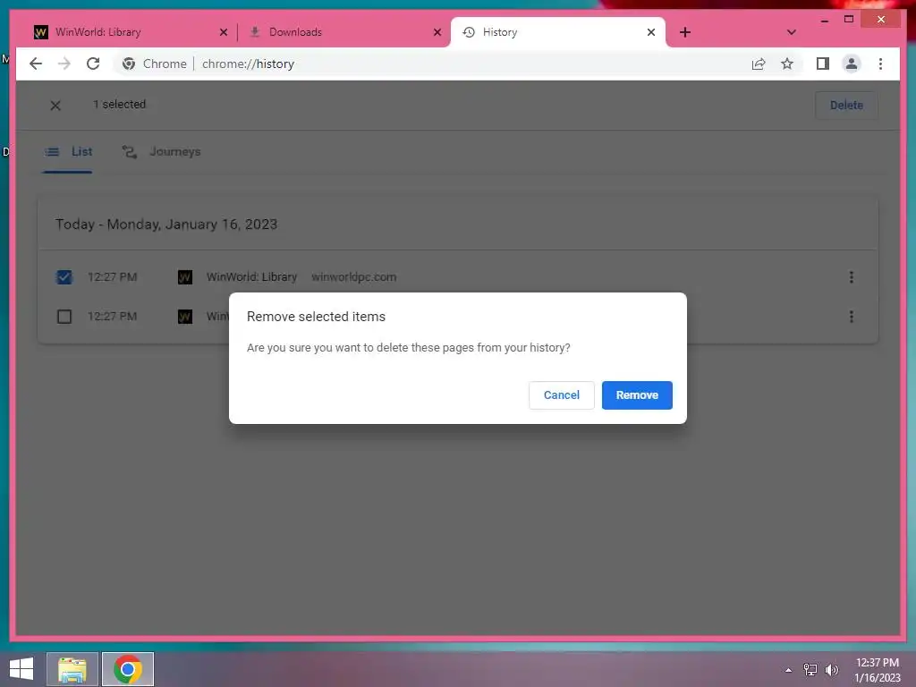Click the WinWorld favicon of the first history entry

[184, 277]
